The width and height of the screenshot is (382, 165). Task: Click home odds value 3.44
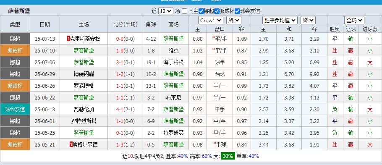(x=263, y=144)
